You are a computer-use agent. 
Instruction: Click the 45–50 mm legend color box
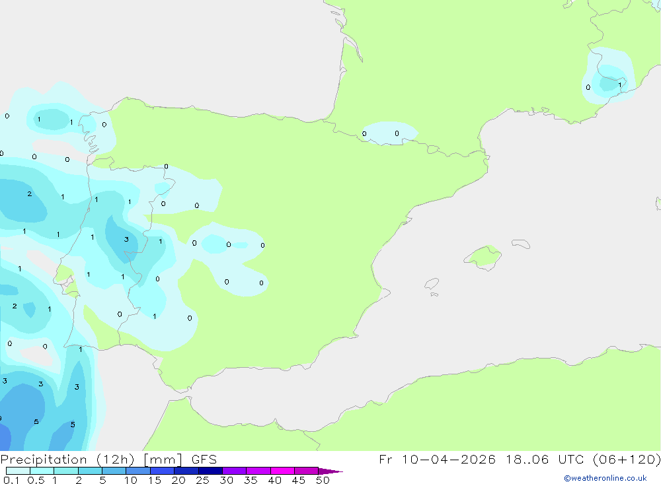[306, 471]
